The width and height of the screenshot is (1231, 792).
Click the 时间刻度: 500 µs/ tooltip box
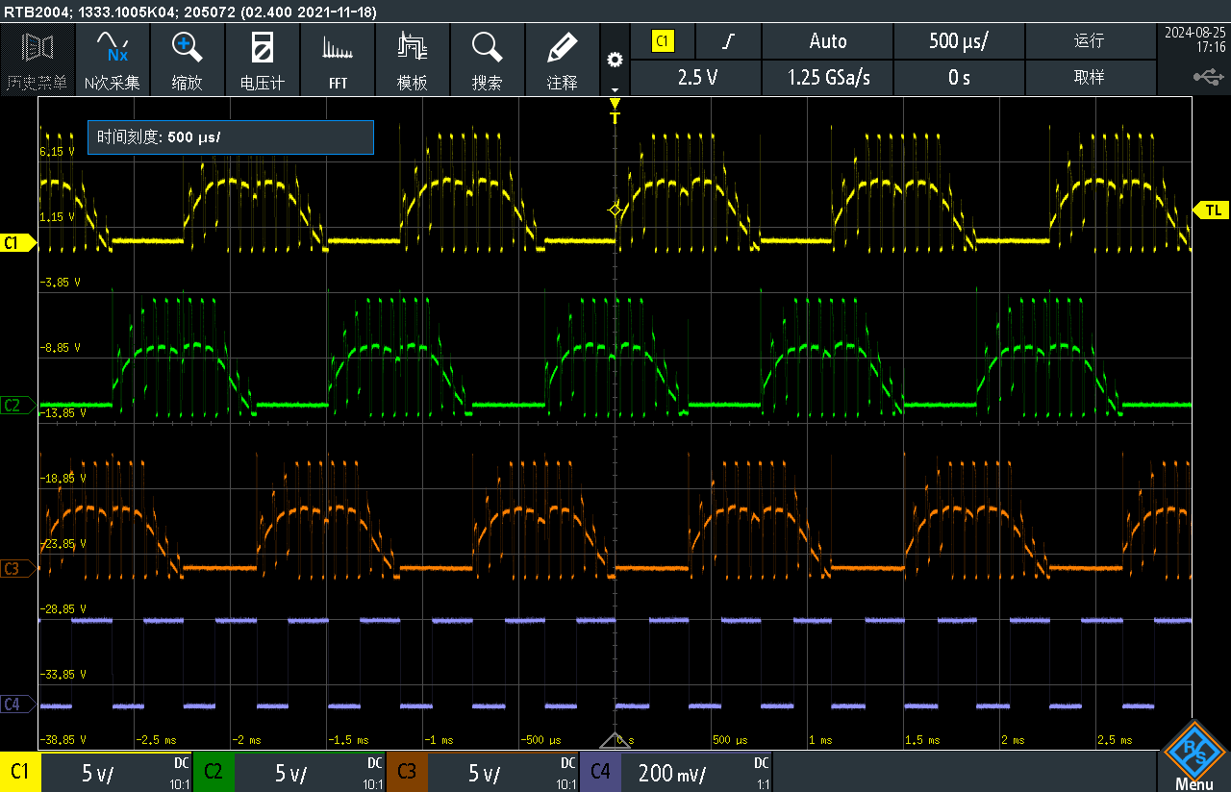(230, 137)
